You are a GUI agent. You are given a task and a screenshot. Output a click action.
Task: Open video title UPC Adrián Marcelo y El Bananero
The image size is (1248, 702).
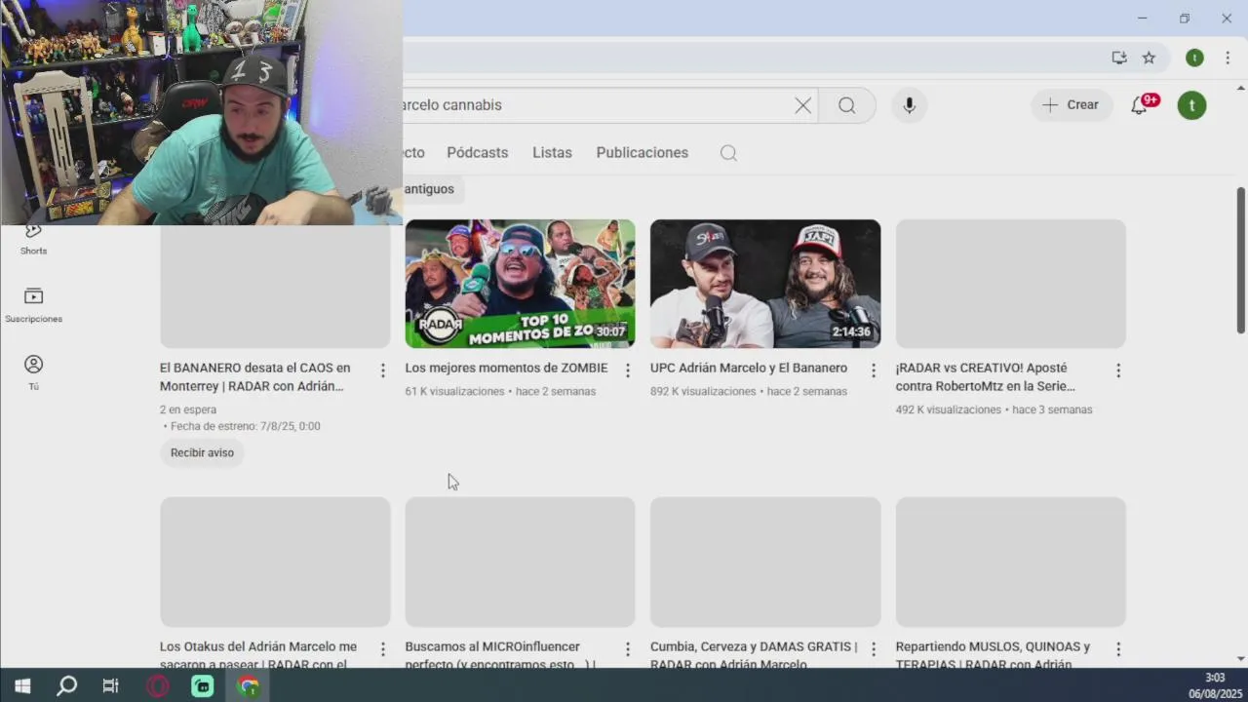coord(749,369)
